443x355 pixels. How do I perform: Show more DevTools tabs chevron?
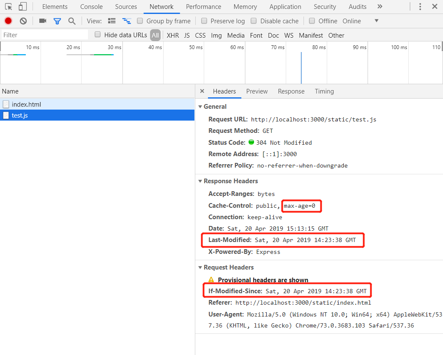tap(380, 6)
